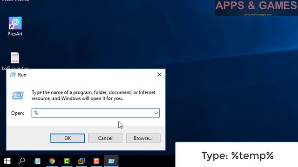Click the large Run icon in dialog
Viewport: 298px width, 167px height.
18,95
